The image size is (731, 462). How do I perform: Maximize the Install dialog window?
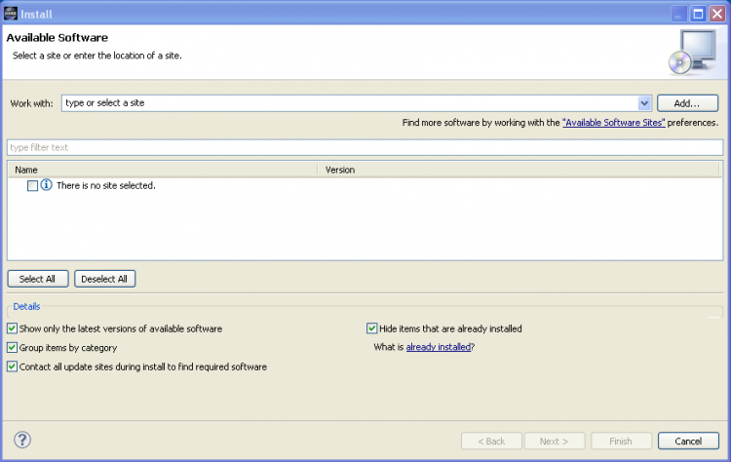[698, 14]
